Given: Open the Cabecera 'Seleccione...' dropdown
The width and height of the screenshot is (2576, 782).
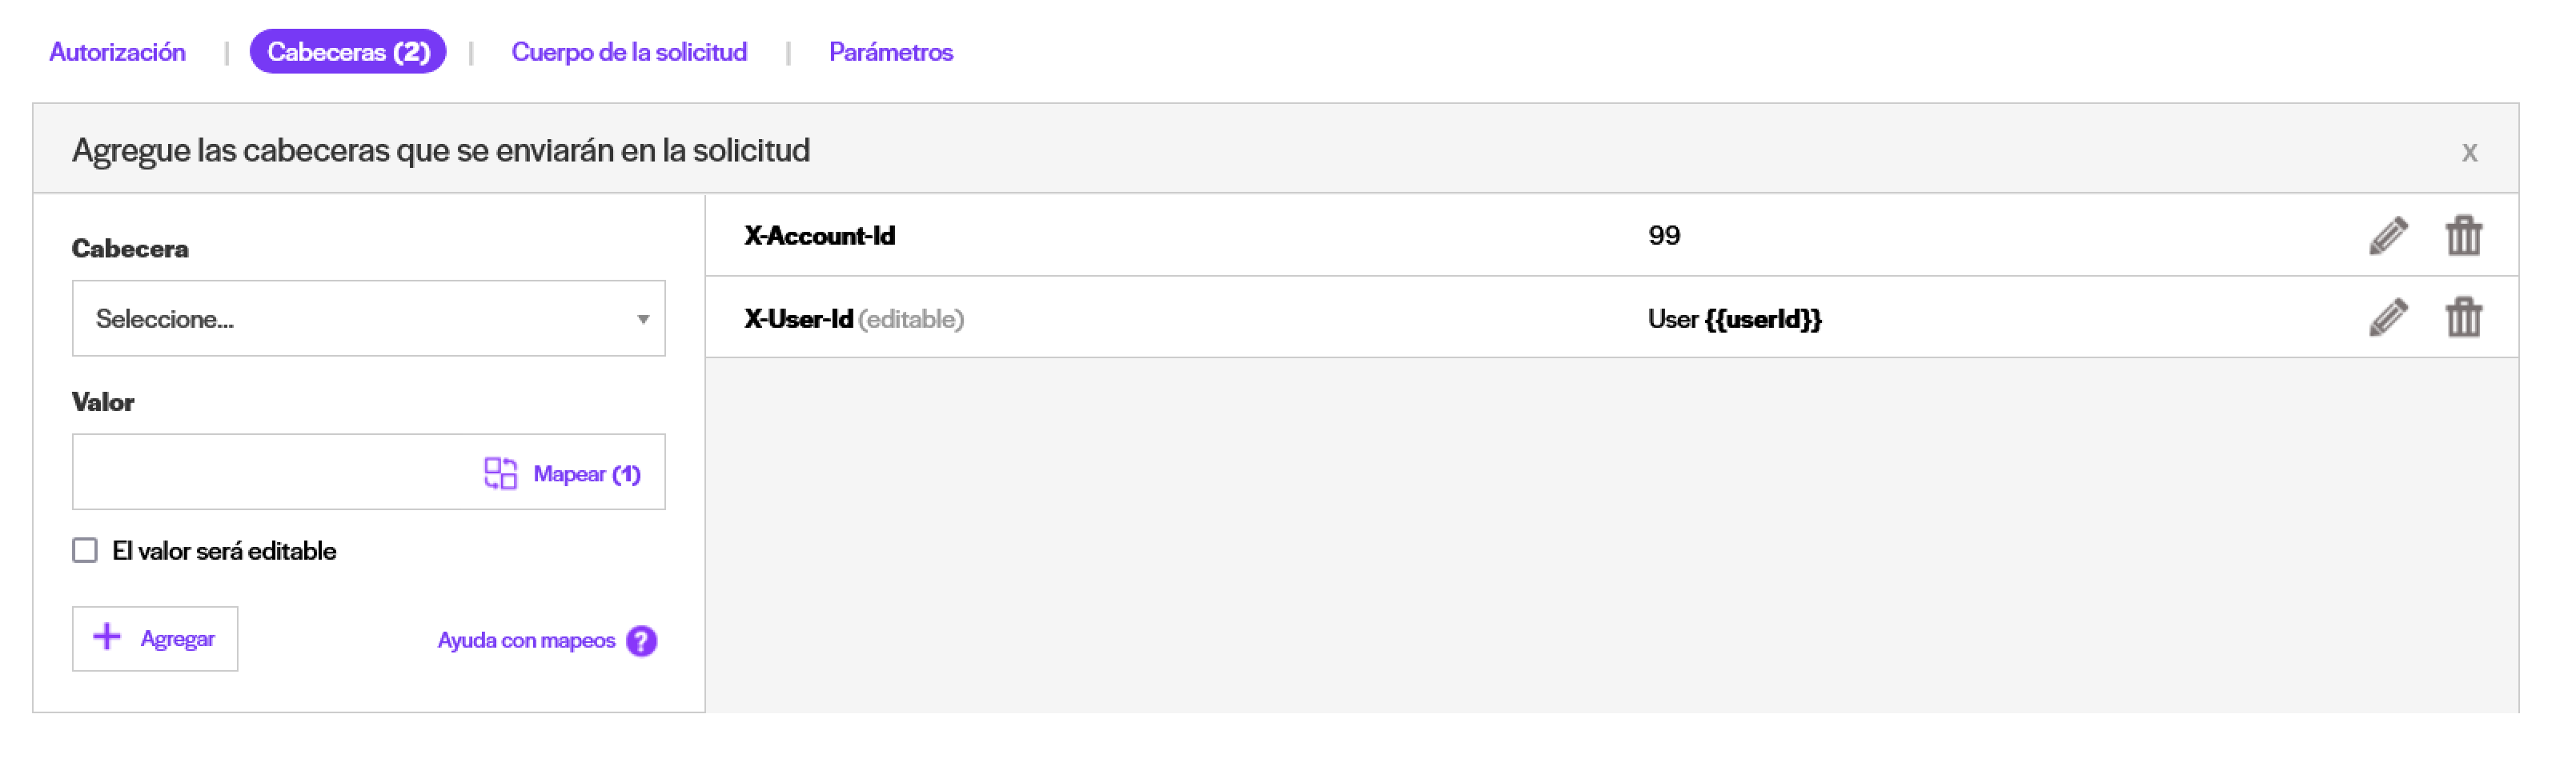Looking at the screenshot, I should 368,318.
